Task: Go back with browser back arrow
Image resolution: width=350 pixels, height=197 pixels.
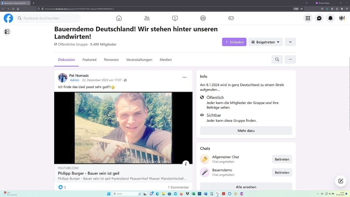Action: pyautogui.click(x=3, y=9)
